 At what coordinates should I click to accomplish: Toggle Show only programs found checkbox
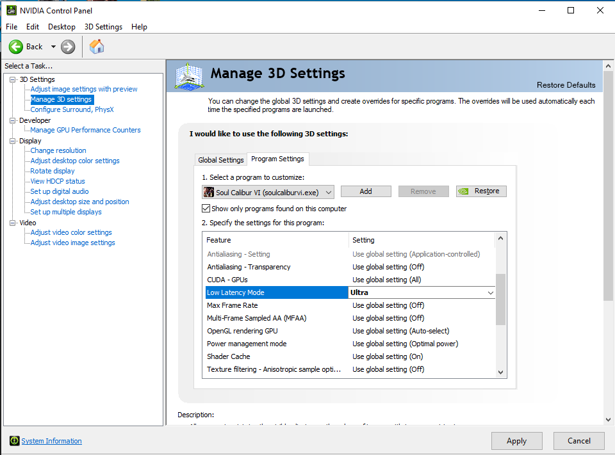206,209
